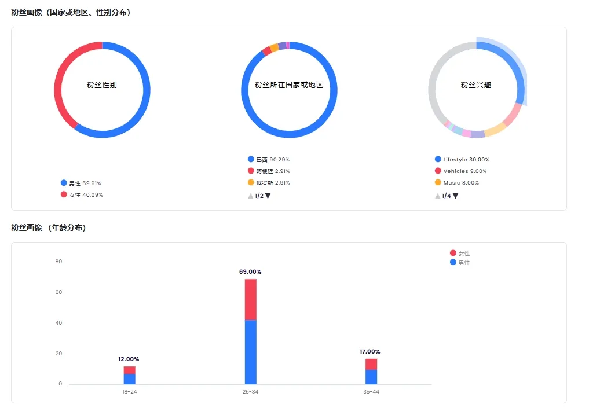
Task: Click the orange Music legend dot
Action: [437, 182]
